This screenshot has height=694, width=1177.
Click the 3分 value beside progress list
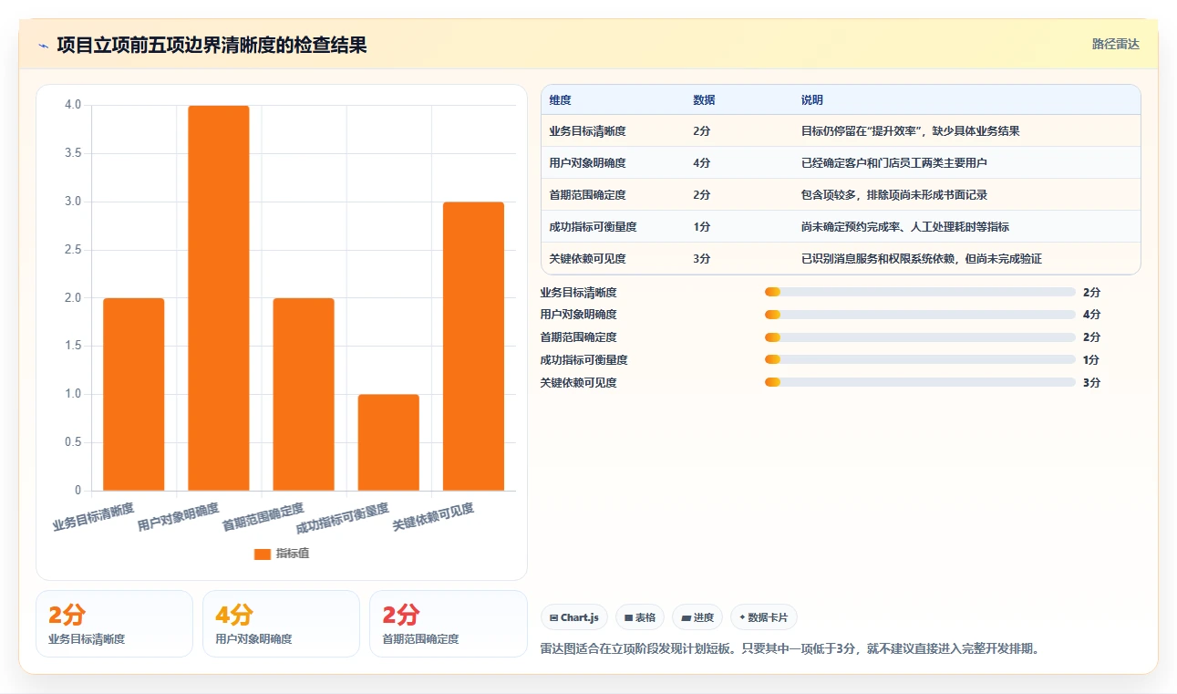point(1091,382)
